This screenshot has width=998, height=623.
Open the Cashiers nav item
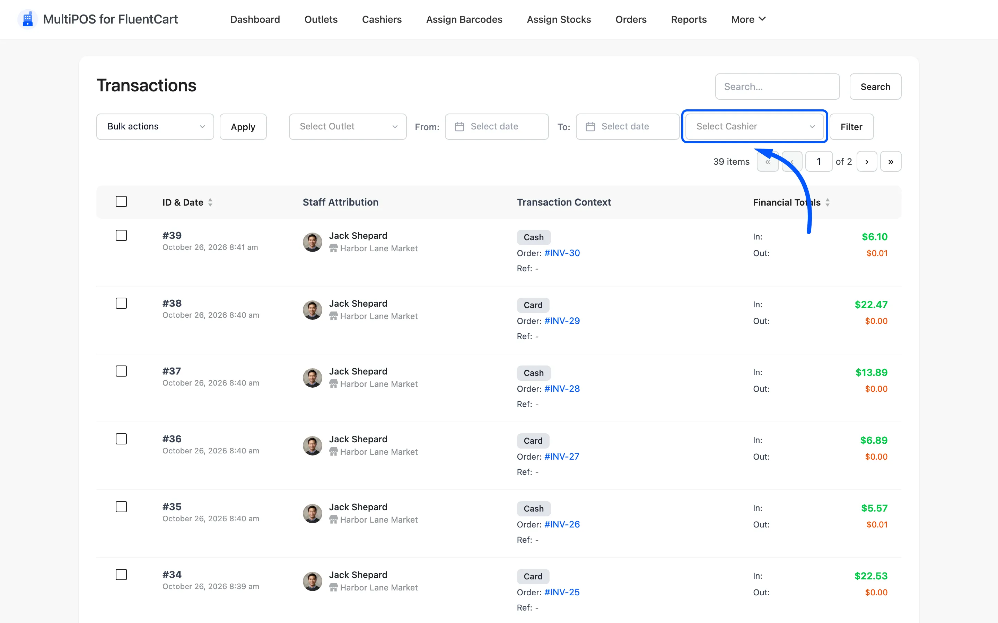click(x=382, y=19)
